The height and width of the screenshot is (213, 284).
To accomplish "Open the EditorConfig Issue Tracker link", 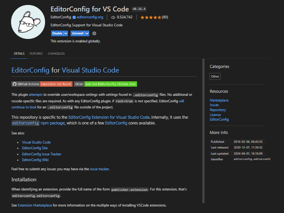I will coord(42,154).
